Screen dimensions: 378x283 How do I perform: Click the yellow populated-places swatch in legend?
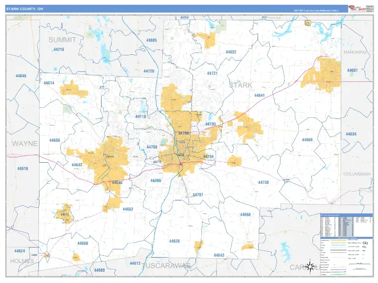(x=338, y=240)
